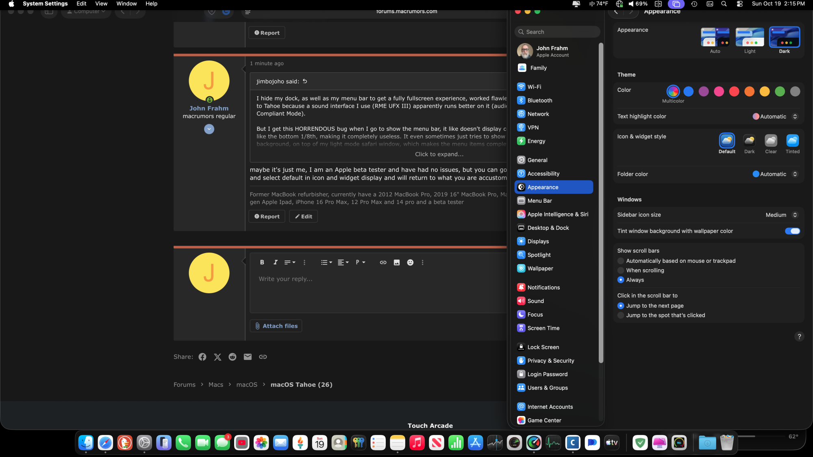
Task: Click the Attach files button
Action: pos(276,326)
